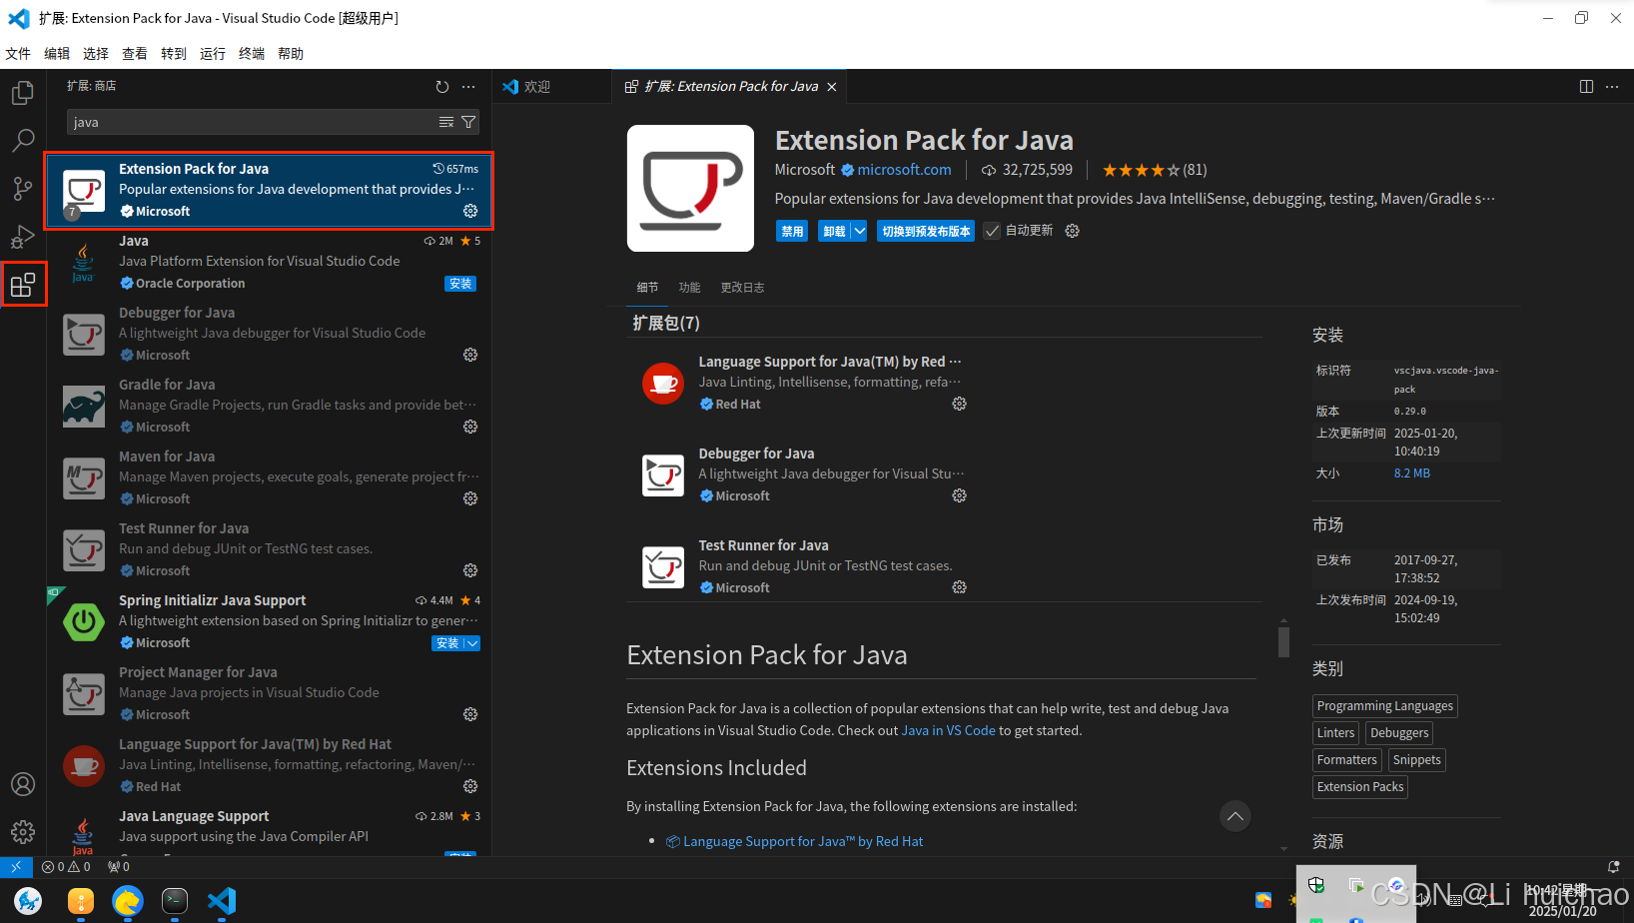1634x923 pixels.
Task: Uninstall the Extension Pack for Java
Action: click(834, 231)
